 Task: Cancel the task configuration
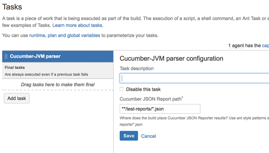149,136
